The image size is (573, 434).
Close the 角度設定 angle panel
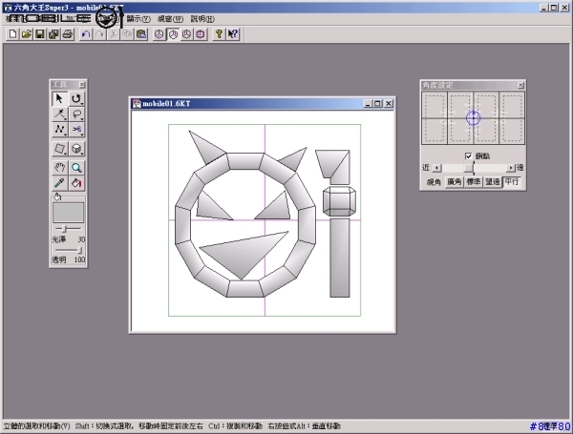click(x=520, y=85)
